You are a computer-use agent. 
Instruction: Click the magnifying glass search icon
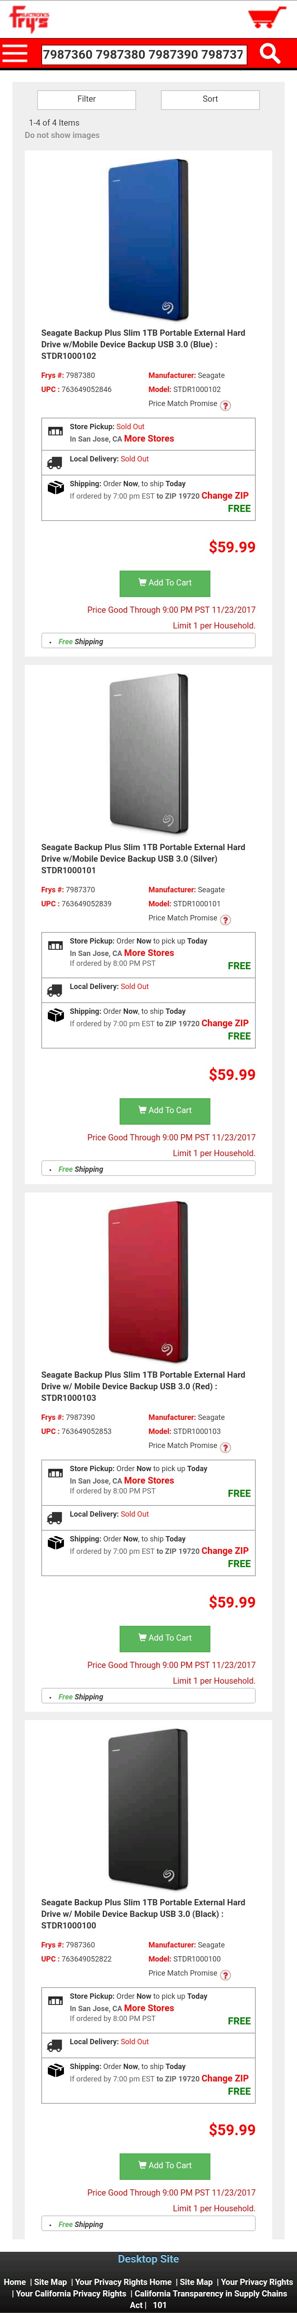[269, 54]
